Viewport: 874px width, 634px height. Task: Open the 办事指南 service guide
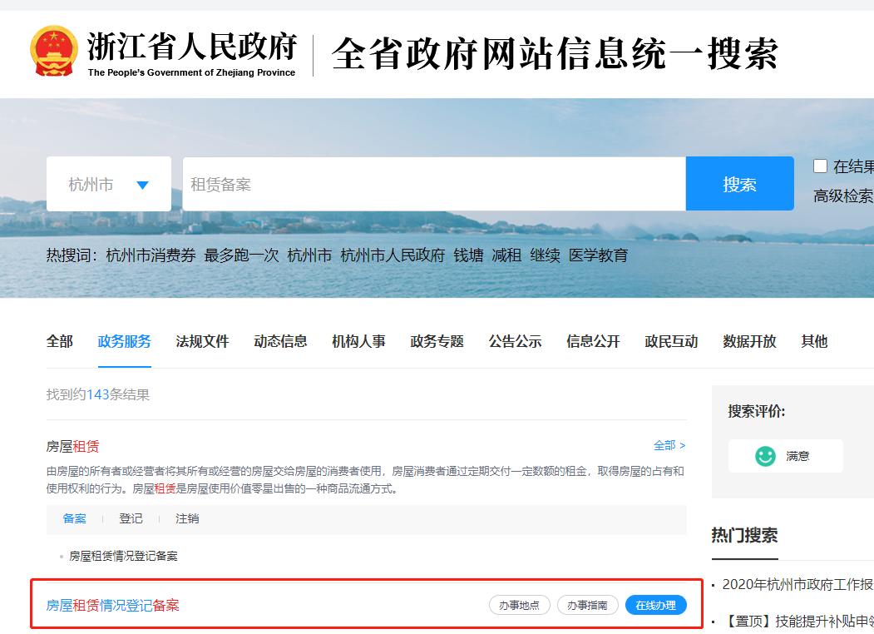pyautogui.click(x=588, y=605)
